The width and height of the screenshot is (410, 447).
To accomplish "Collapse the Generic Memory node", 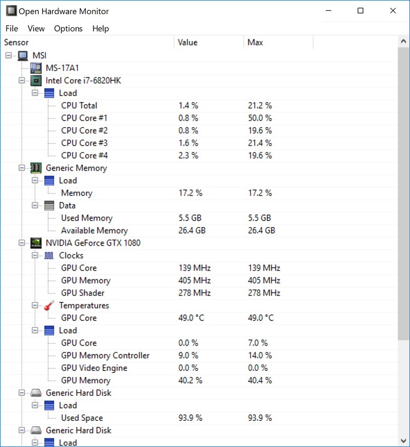I will (22, 168).
